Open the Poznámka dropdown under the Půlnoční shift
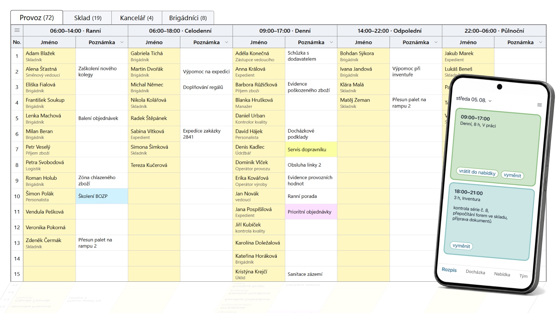557x313 pixels. point(541,42)
